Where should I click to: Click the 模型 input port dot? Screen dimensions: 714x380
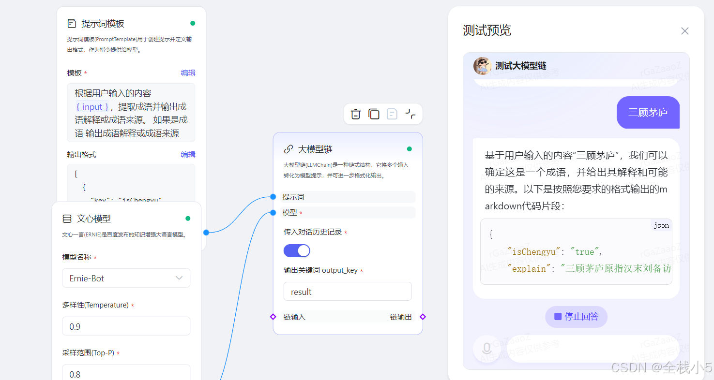point(273,213)
